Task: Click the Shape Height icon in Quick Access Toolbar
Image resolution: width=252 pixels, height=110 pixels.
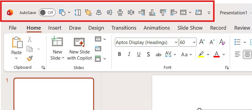Action: click(x=78, y=13)
